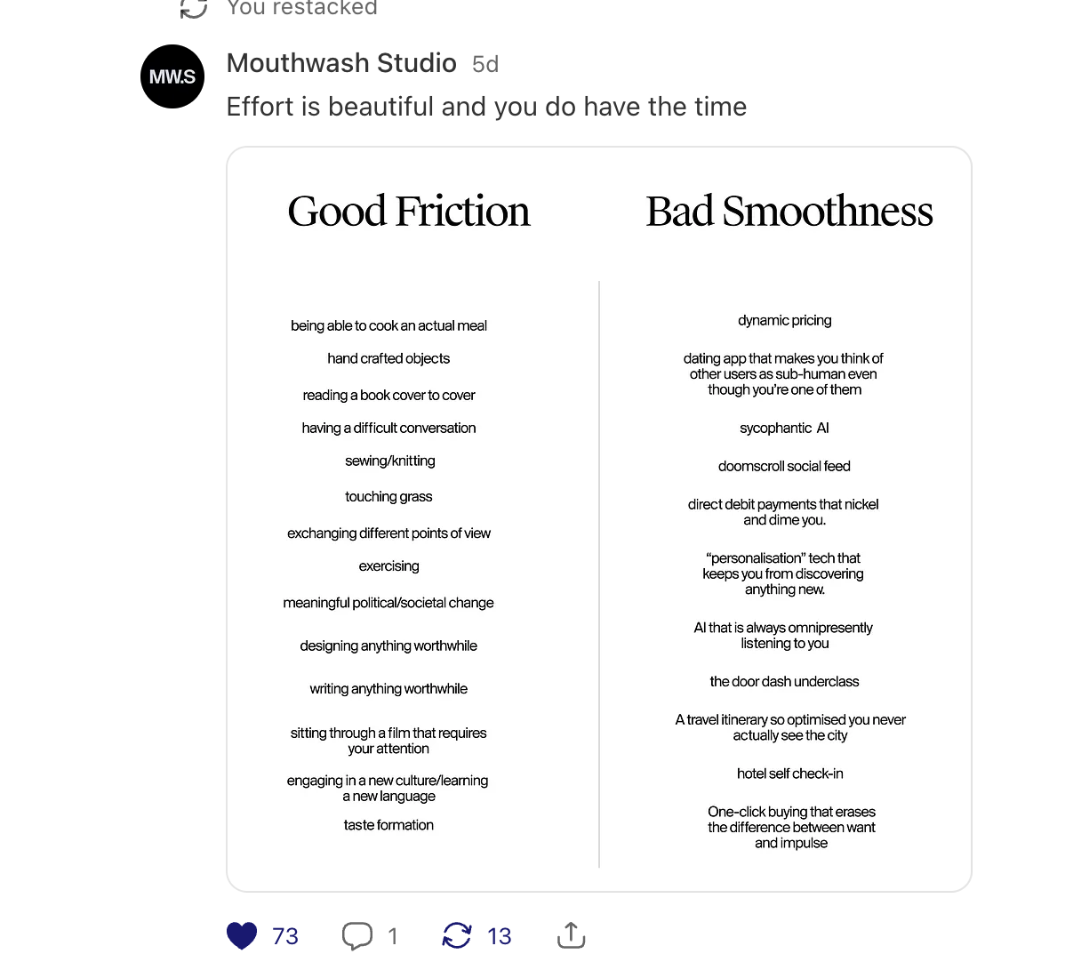Click the comment count 1
The image size is (1065, 962).
point(393,936)
